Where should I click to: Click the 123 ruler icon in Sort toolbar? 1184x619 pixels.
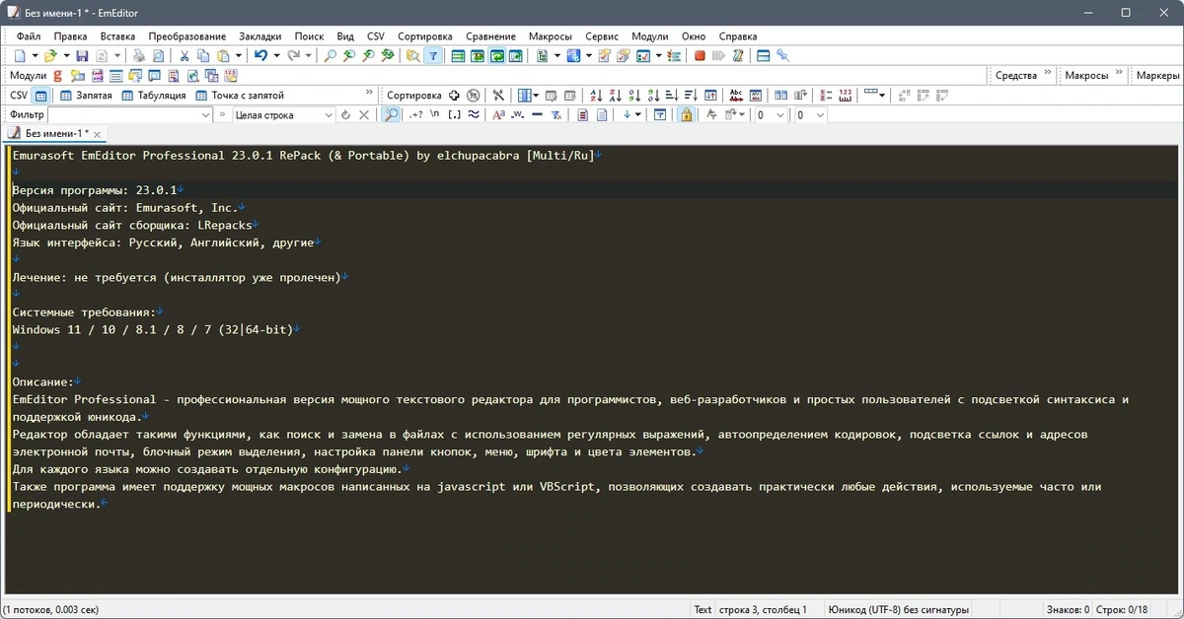(846, 96)
